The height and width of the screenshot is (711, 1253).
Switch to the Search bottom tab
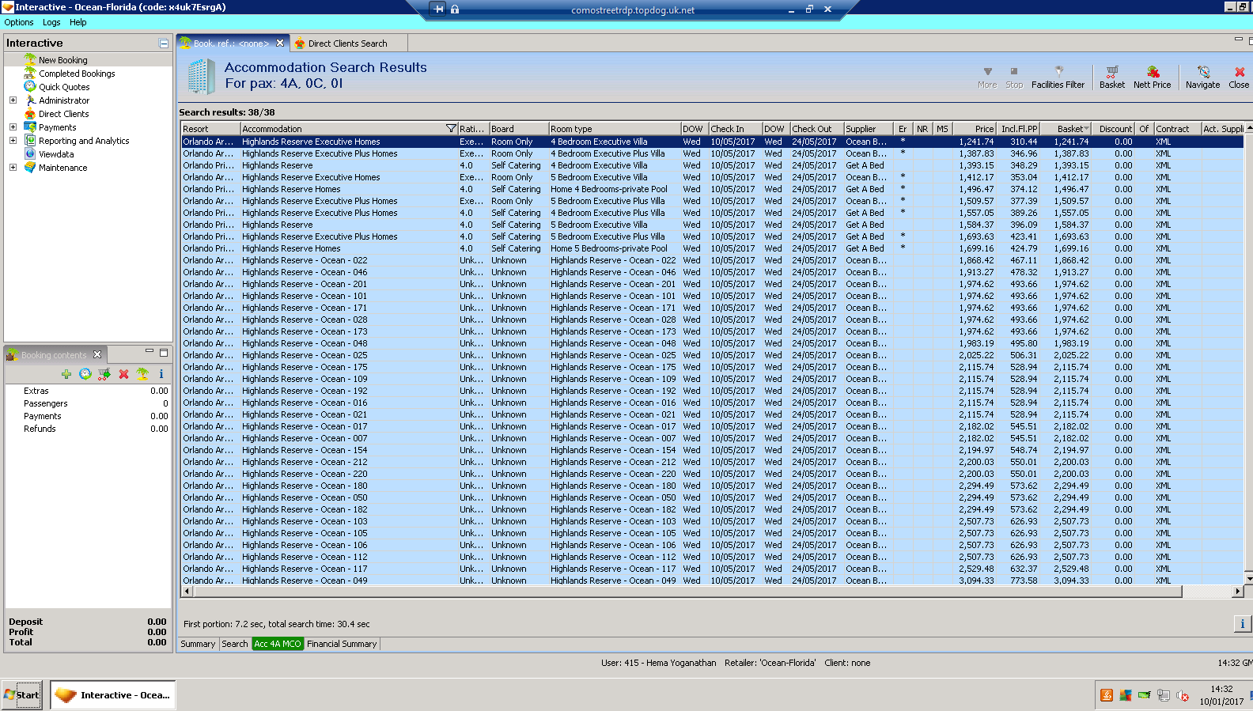(x=234, y=644)
